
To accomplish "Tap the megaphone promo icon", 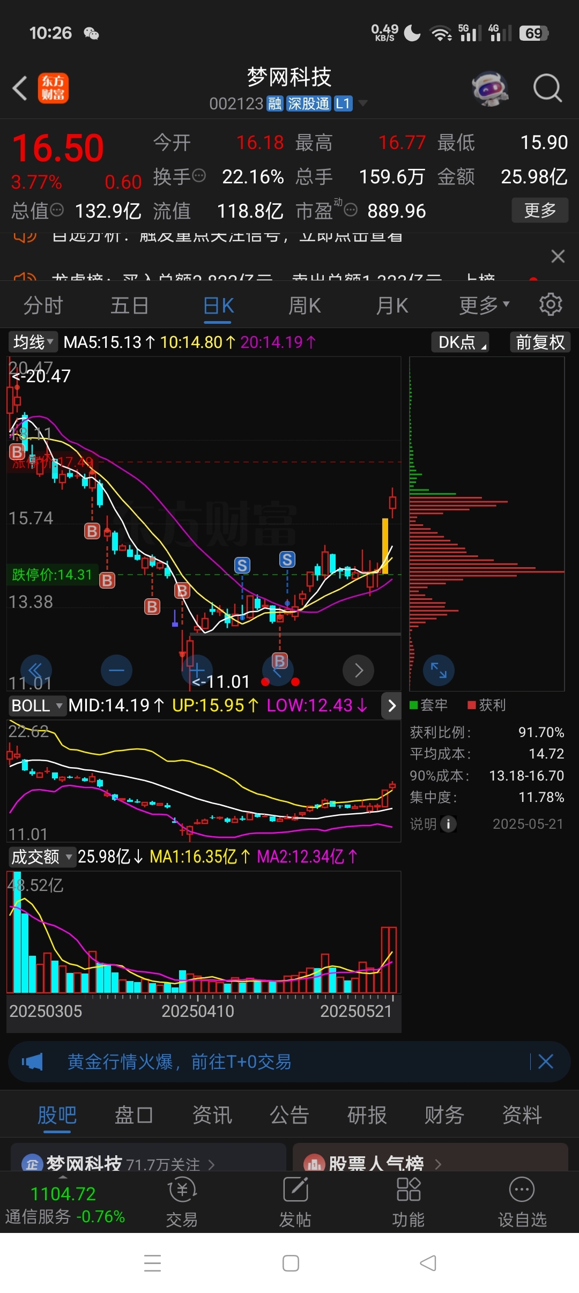I will 32,1061.
